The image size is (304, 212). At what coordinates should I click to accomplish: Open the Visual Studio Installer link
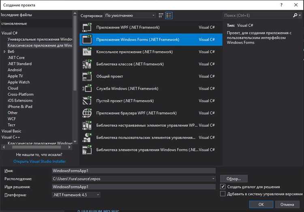coord(39,161)
